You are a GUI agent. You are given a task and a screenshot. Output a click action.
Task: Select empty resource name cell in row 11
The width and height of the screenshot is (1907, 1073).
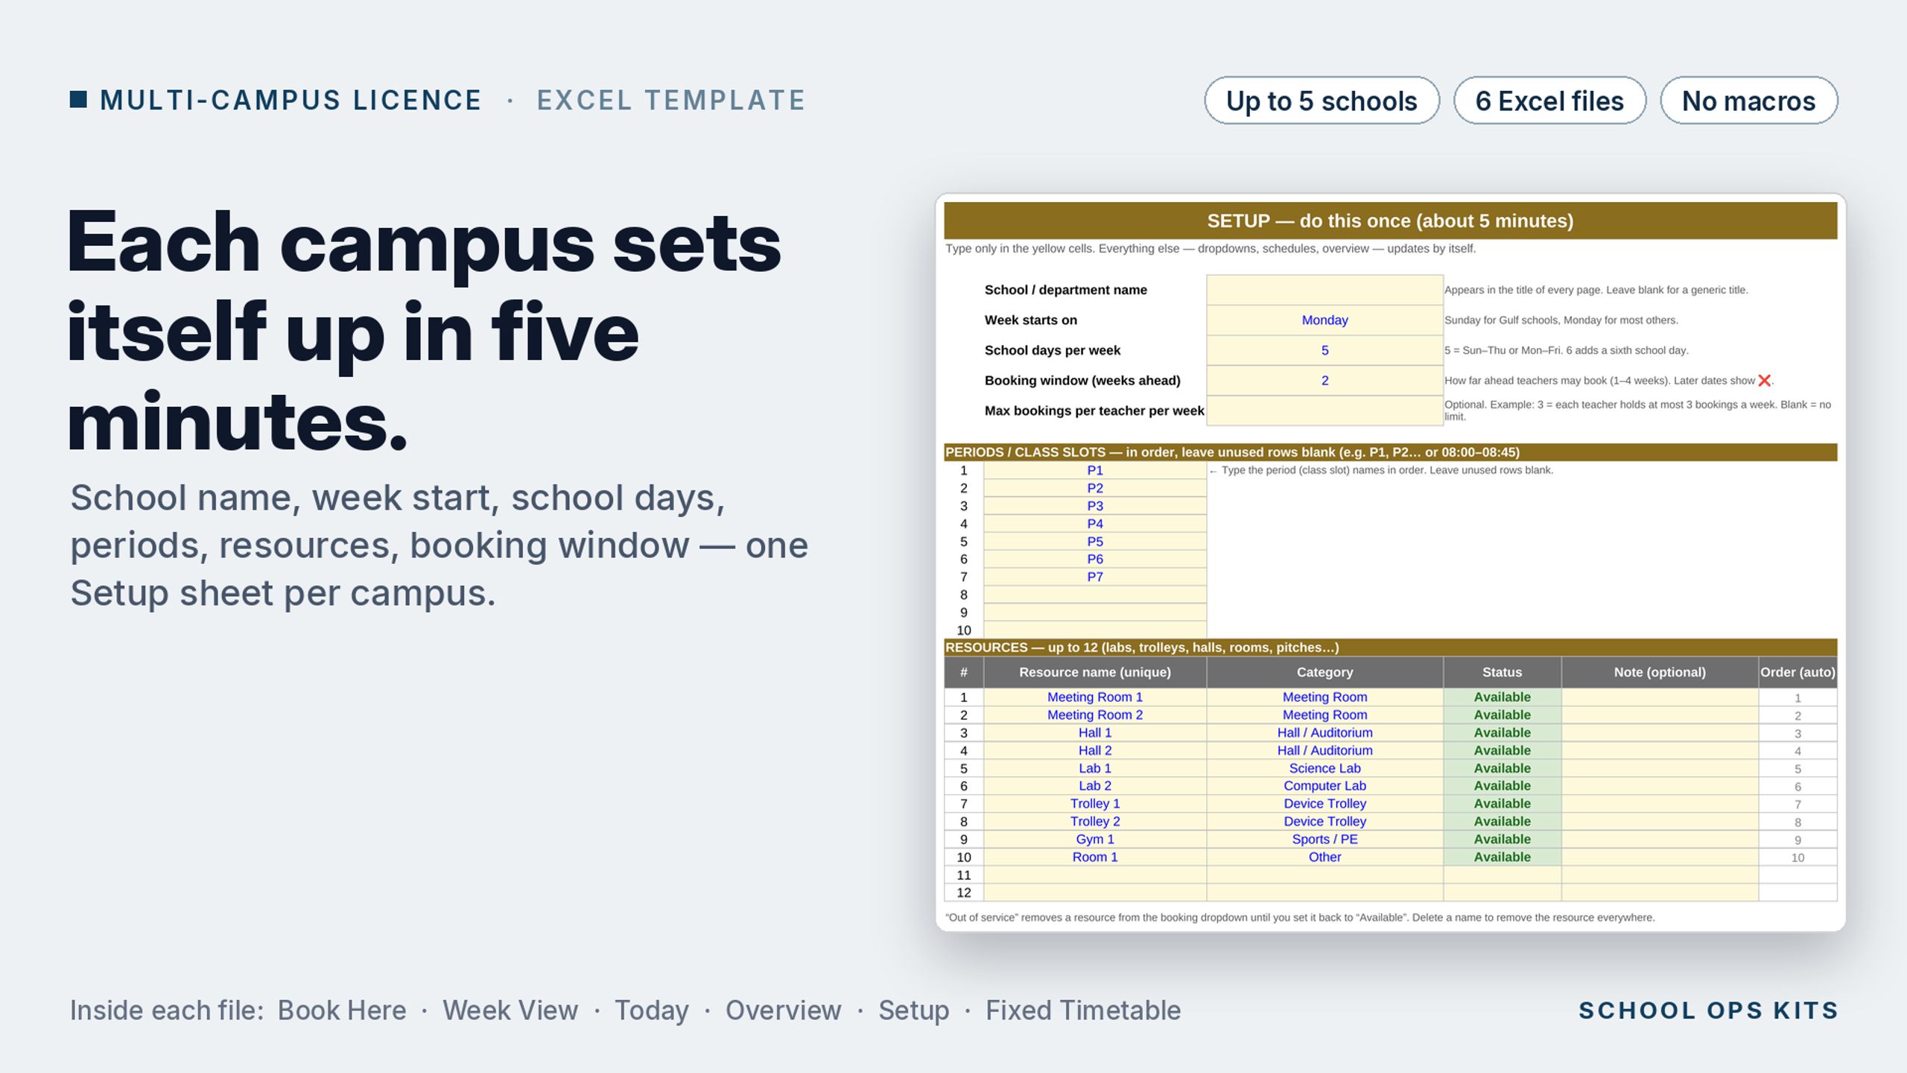1095,875
